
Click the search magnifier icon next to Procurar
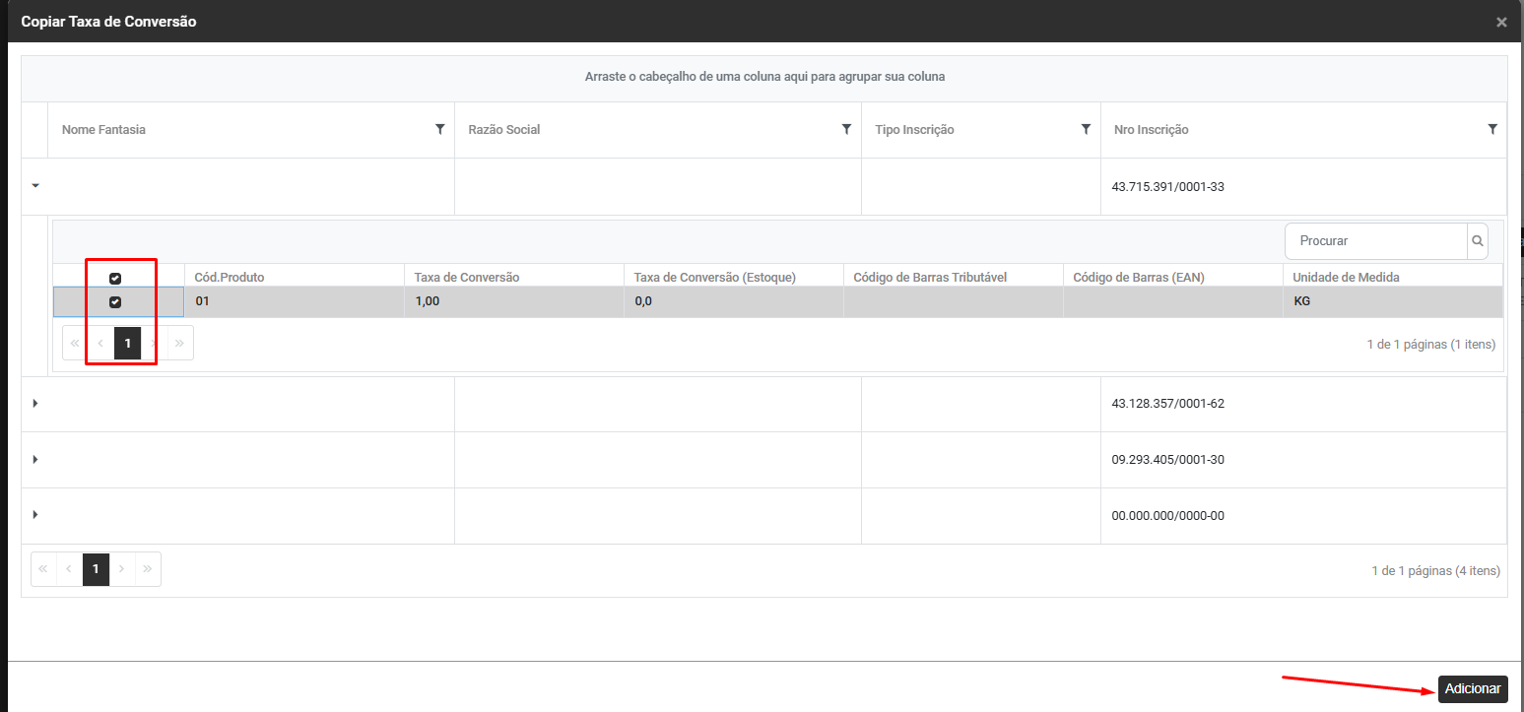tap(1477, 240)
